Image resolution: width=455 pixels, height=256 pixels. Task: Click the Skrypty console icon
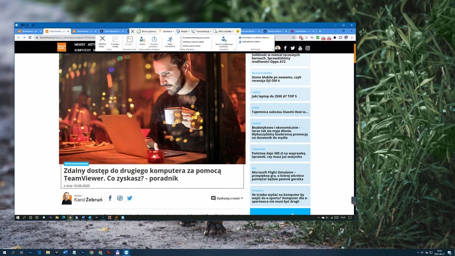pyautogui.click(x=130, y=39)
